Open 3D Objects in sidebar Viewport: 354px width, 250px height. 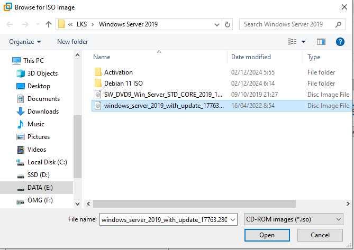click(x=42, y=73)
